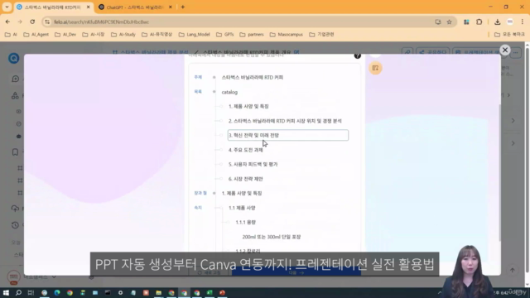Open the Chrome extensions puzzle icon
This screenshot has width=530, height=298.
[x=479, y=22]
